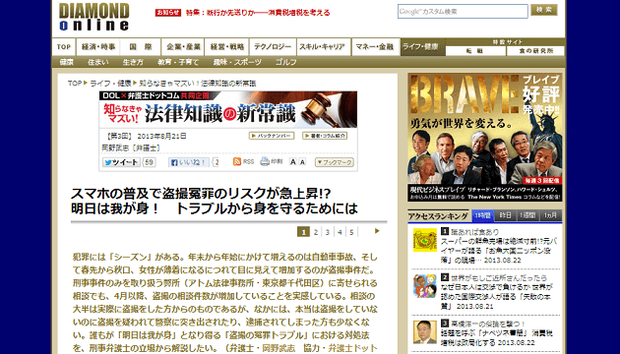Switch ranking to 昨日 tab

point(505,215)
